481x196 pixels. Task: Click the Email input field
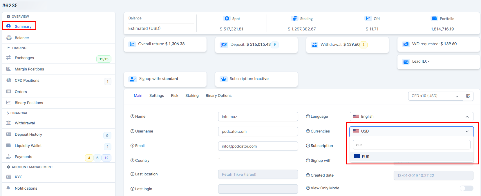click(x=258, y=146)
